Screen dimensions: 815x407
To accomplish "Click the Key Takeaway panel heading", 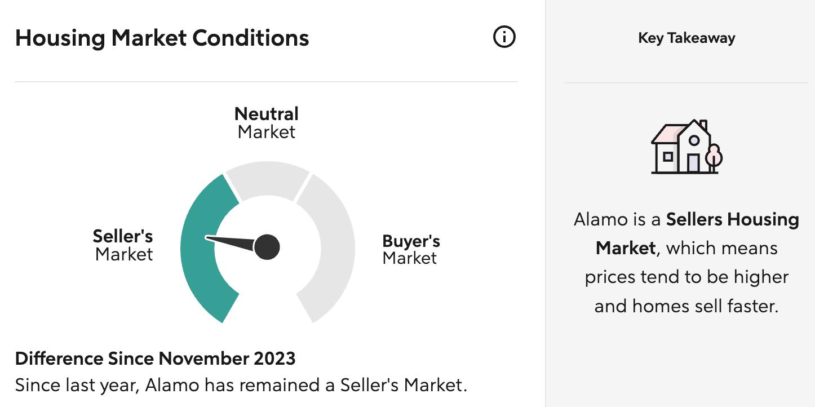I will 686,38.
